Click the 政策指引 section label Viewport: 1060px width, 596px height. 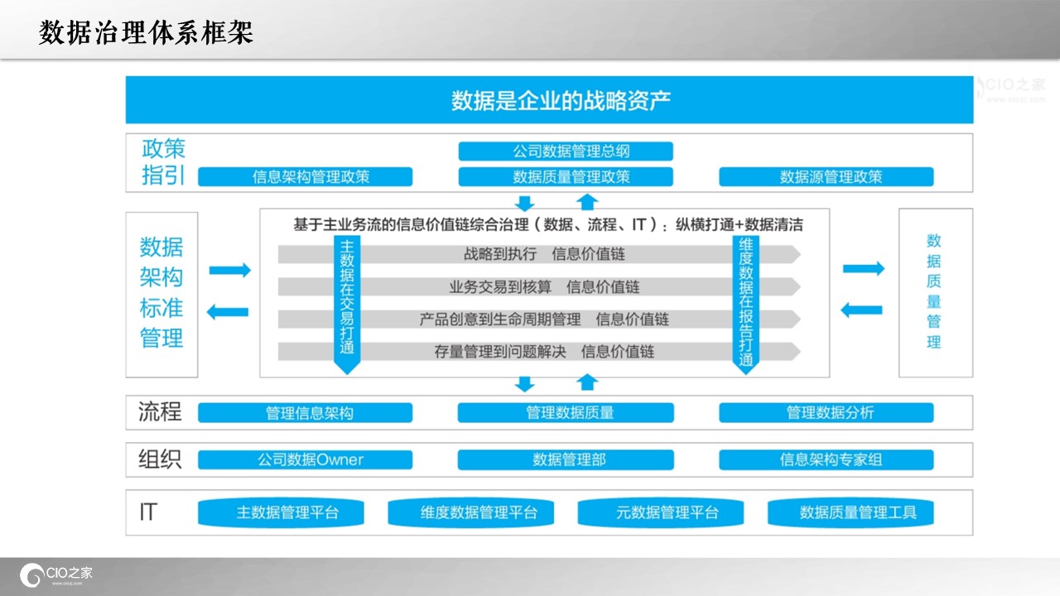click(x=163, y=162)
